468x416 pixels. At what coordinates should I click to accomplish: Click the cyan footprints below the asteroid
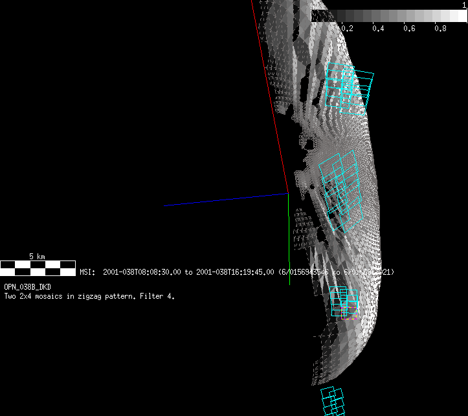click(333, 401)
